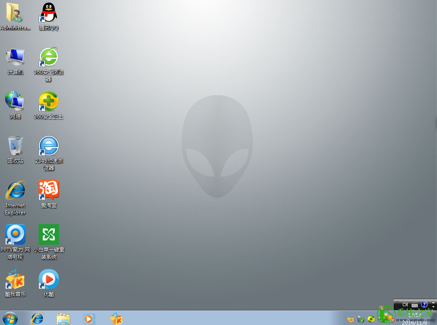Open the Administrator folder icon
This screenshot has height=325, width=437.
click(x=15, y=13)
